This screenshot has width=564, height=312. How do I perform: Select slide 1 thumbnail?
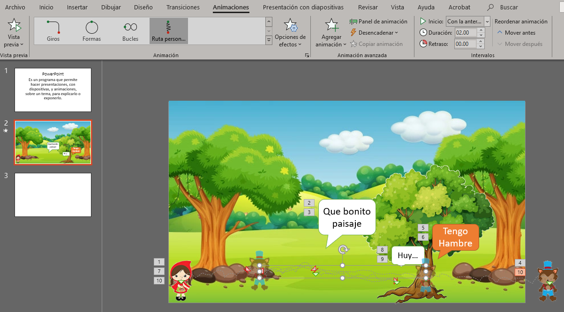[53, 90]
